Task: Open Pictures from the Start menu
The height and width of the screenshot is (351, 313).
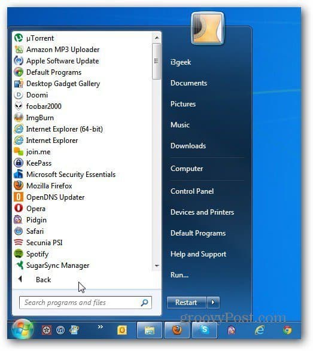Action: pos(183,104)
